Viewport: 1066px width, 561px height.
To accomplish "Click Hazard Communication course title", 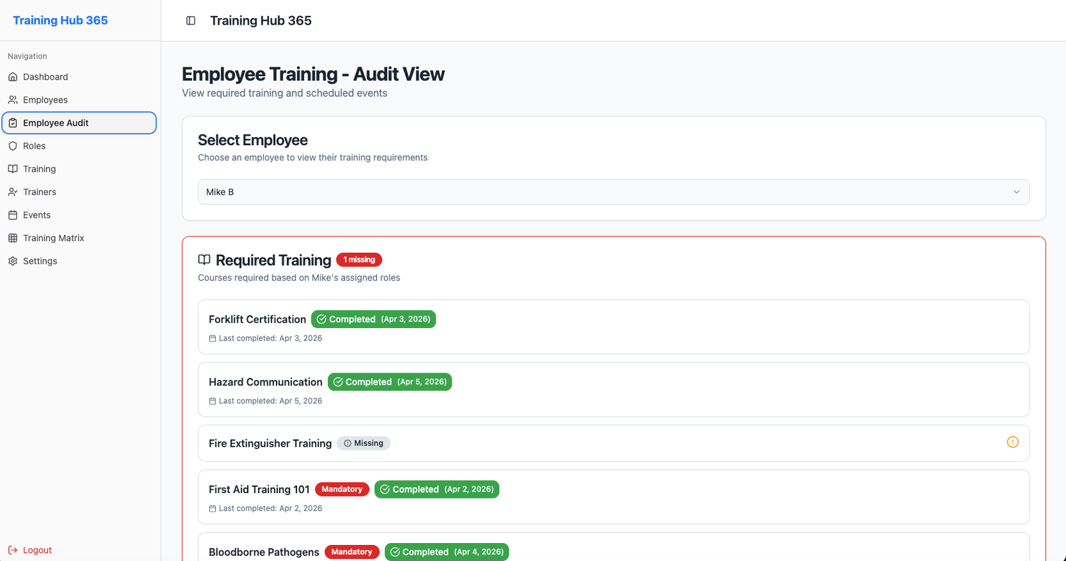I will coord(265,382).
